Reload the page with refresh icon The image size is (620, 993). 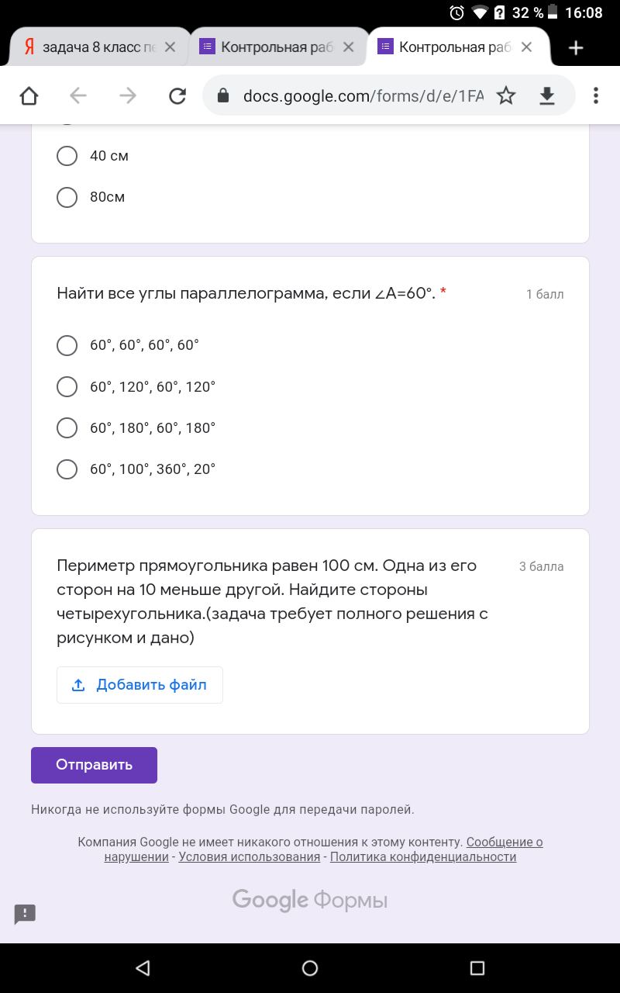coord(177,95)
